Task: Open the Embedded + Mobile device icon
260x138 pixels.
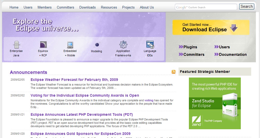Action: [70, 45]
